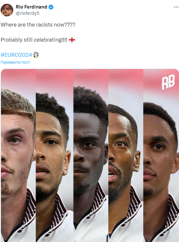Click the EURO2024 trophy hashflag icon
The width and height of the screenshot is (179, 242).
(36, 55)
